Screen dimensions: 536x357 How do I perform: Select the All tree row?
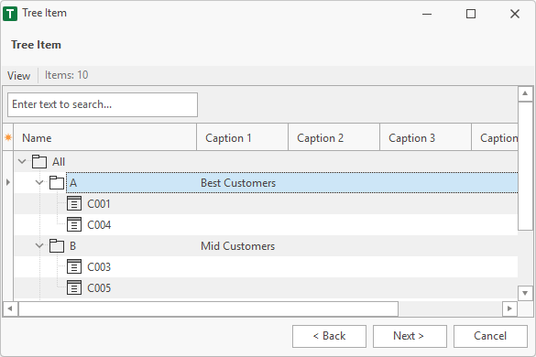tap(266, 162)
